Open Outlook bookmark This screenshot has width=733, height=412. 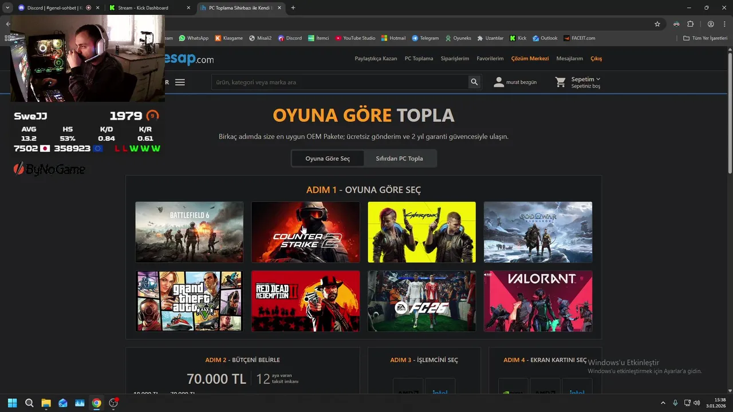(x=545, y=38)
